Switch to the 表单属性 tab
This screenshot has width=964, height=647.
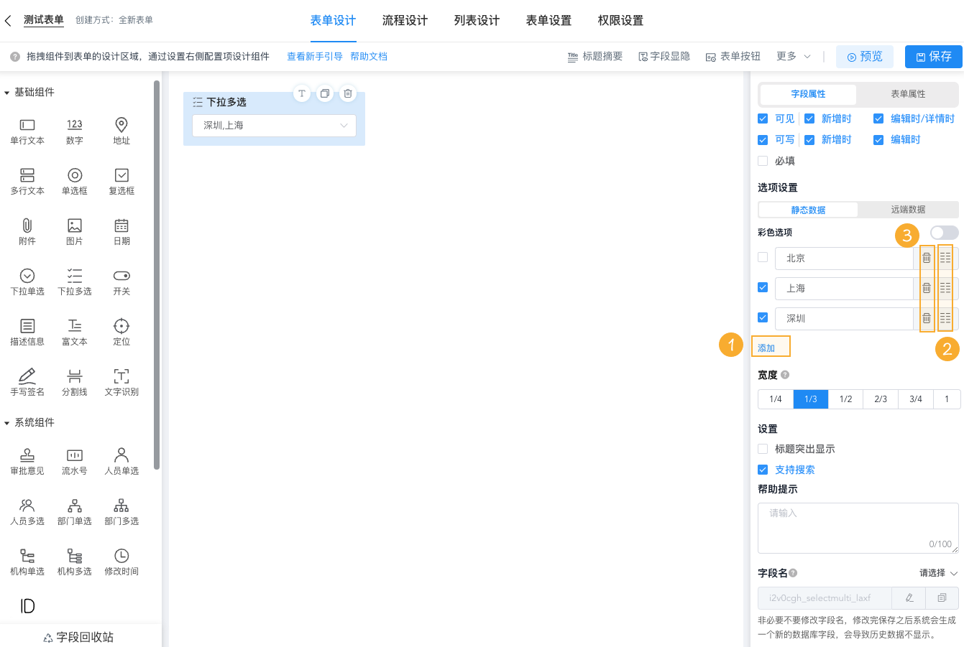click(906, 94)
